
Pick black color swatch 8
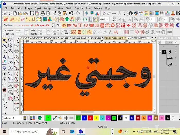tap(120, 118)
